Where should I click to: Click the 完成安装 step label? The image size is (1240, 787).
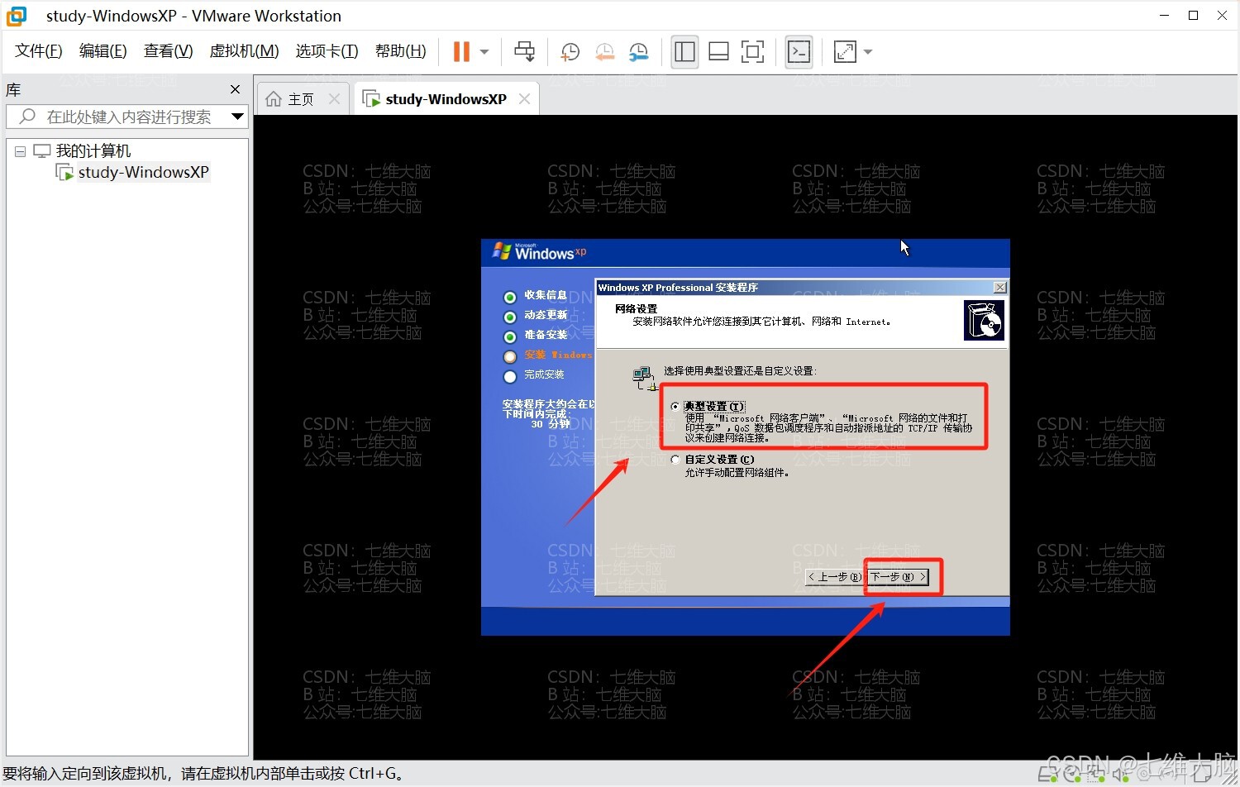tap(544, 374)
